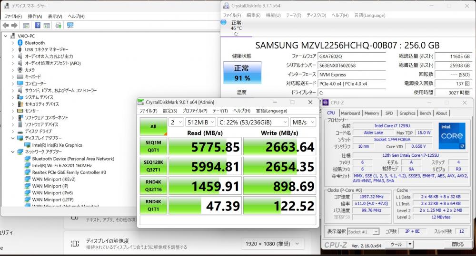
Task: Select Intel(R) Wi-Fi 6 AX201 160MHz
Action: point(62,165)
